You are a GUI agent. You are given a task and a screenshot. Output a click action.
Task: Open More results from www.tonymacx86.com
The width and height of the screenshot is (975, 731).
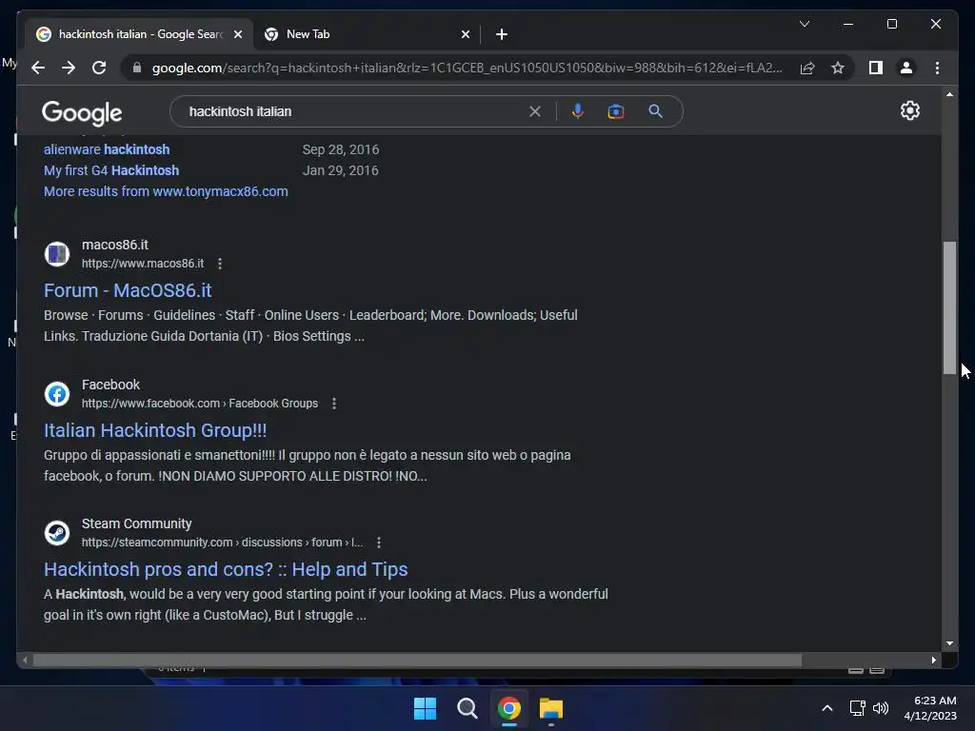(166, 191)
